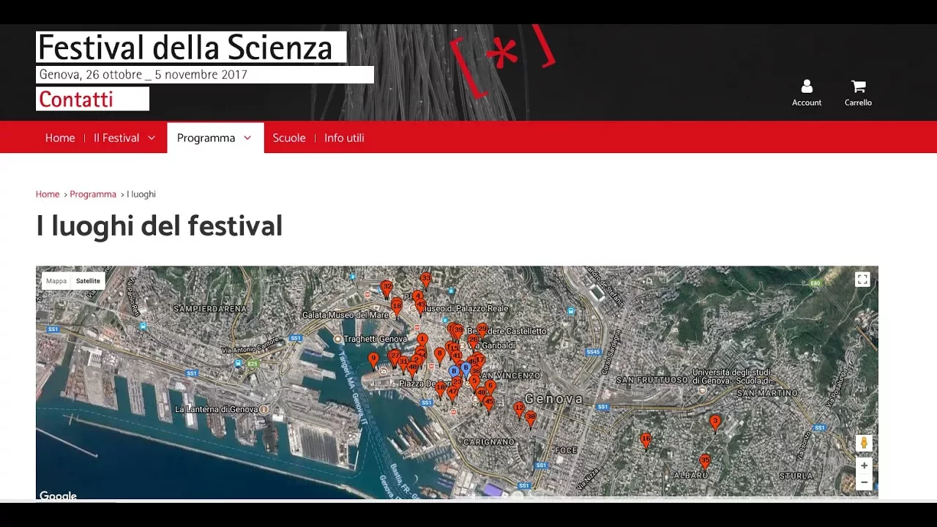Switch map to Mappa view
This screenshot has height=527, width=937.
[x=56, y=281]
